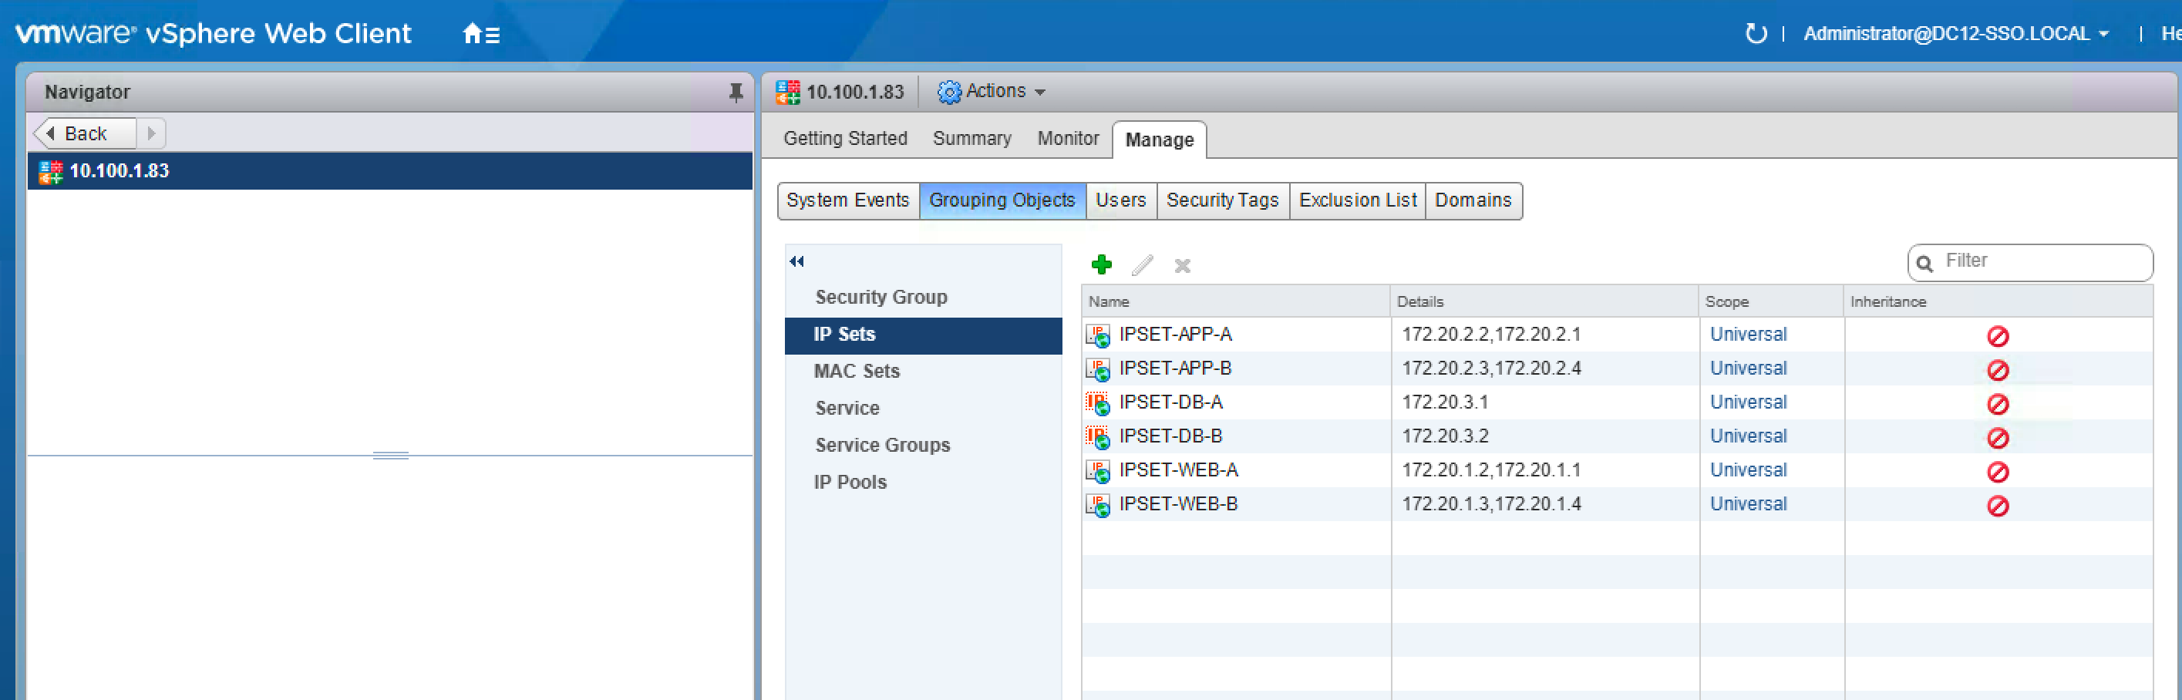Pin the Navigator panel

736,93
